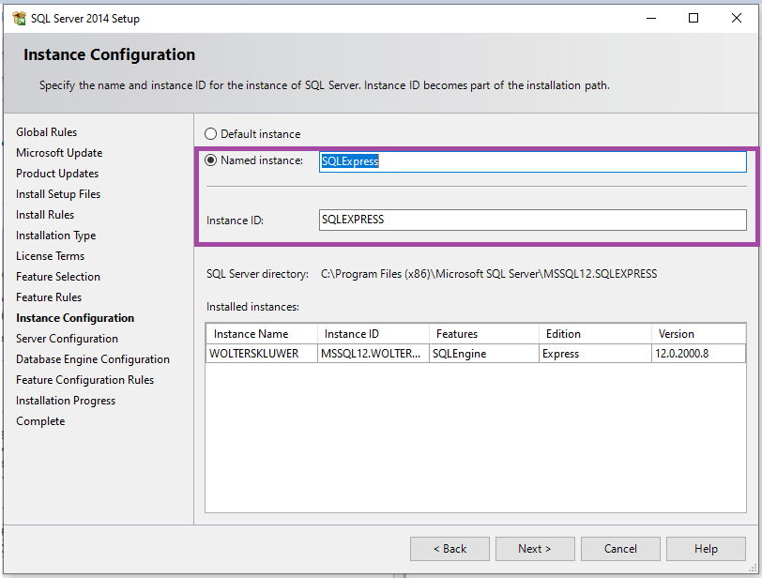Select Instance Configuration in step list
The height and width of the screenshot is (578, 762).
click(75, 318)
